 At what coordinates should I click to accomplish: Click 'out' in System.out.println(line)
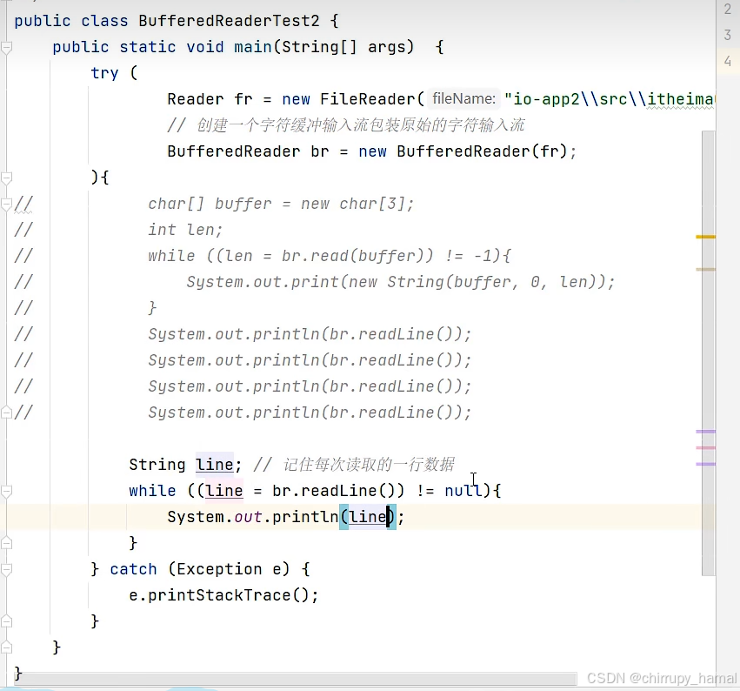pyautogui.click(x=248, y=517)
